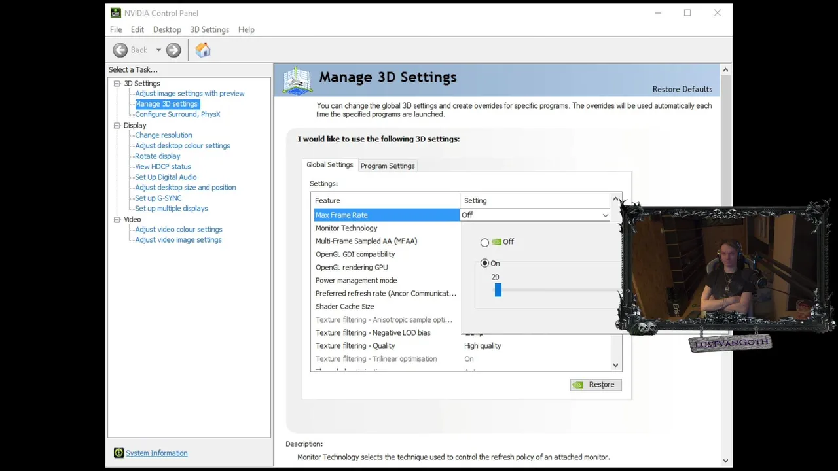838x471 pixels.
Task: Open the Help menu
Action: point(246,29)
